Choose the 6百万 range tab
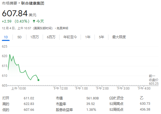The height and width of the screenshot is (114, 161). [x=51, y=37]
